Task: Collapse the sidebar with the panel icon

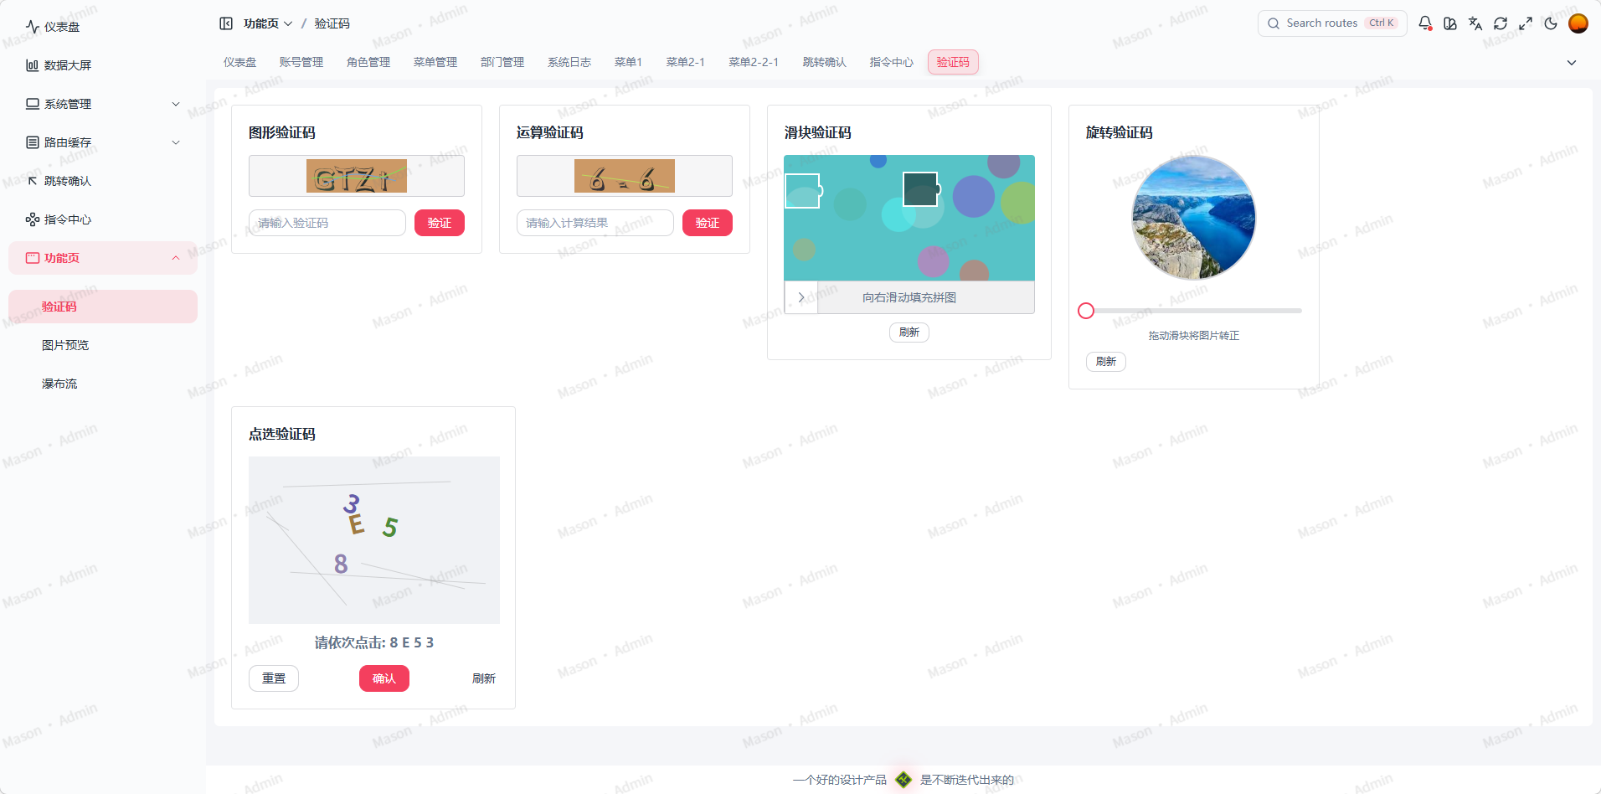Action: (x=226, y=23)
